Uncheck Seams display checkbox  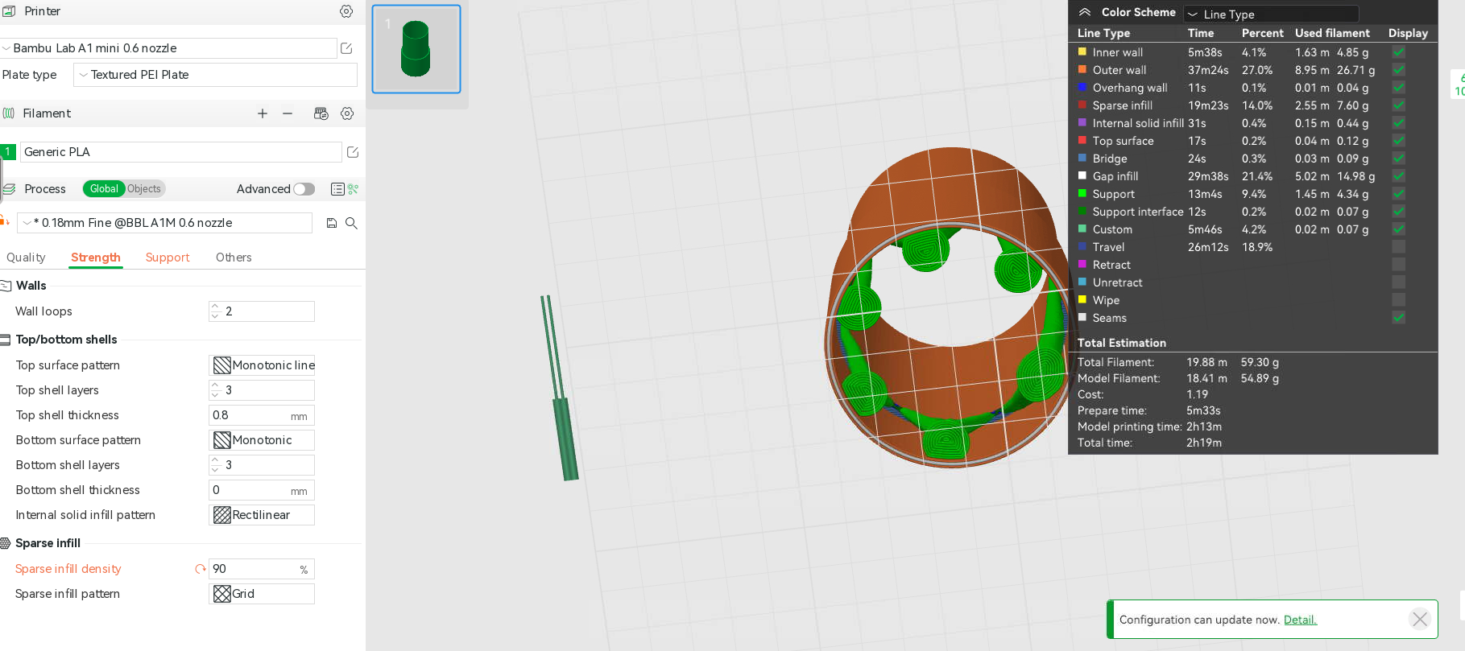[x=1399, y=318]
